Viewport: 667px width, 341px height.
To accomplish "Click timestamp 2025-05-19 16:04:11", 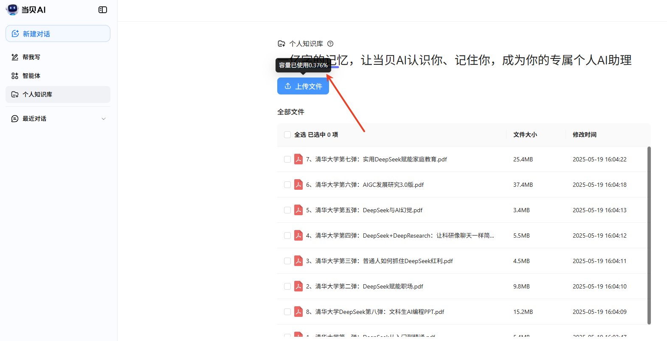I will [599, 261].
